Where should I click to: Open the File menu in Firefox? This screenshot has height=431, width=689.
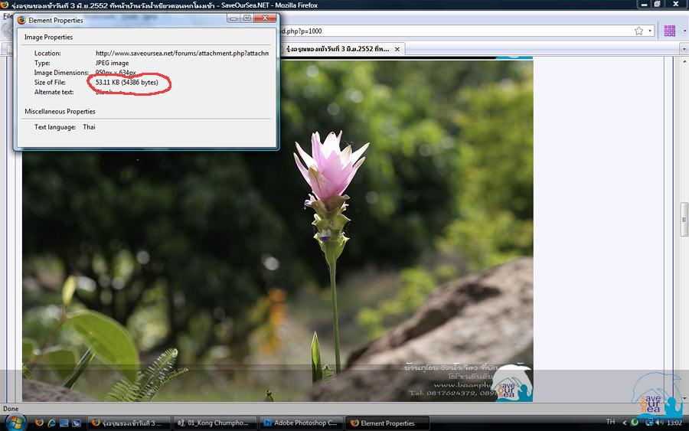pyautogui.click(x=7, y=16)
